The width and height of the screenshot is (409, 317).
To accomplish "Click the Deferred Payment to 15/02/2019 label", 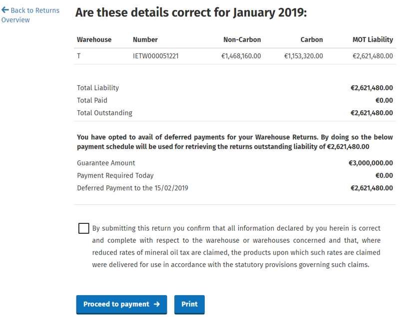I will click(x=132, y=188).
